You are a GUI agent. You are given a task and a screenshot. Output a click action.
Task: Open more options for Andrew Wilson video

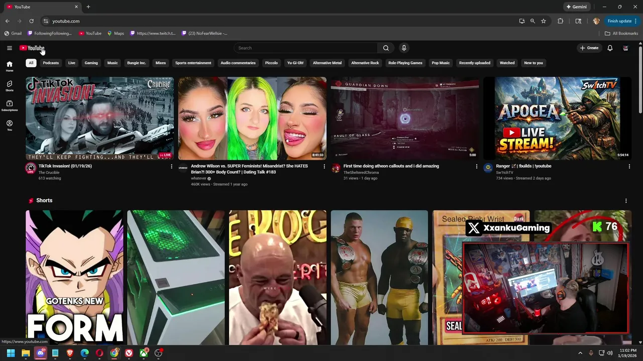324,166
